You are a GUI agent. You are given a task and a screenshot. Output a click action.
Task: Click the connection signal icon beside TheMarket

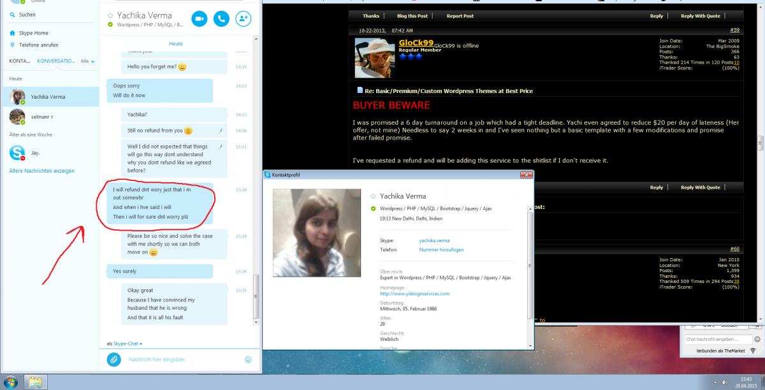point(753,350)
